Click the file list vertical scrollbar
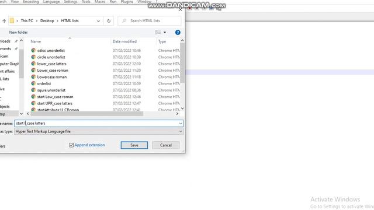 click(182, 63)
